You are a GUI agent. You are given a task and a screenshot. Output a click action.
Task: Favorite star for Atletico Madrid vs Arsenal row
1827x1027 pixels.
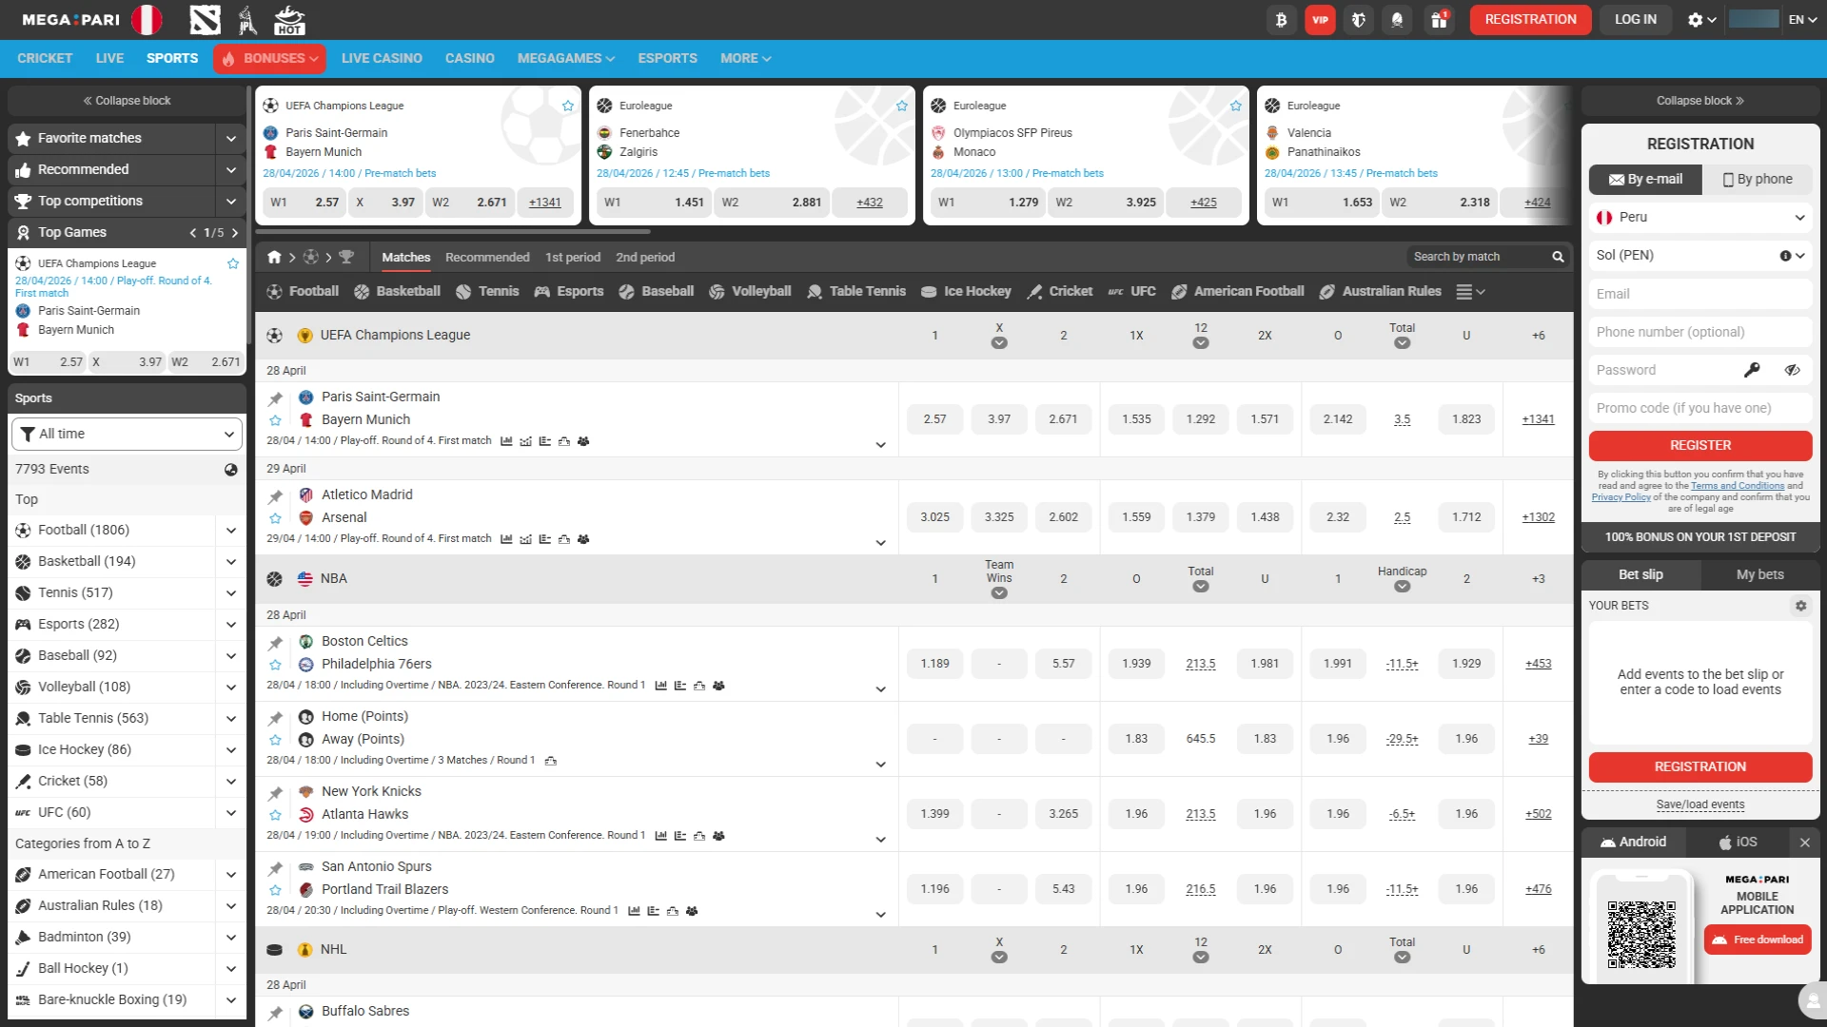[x=275, y=518]
